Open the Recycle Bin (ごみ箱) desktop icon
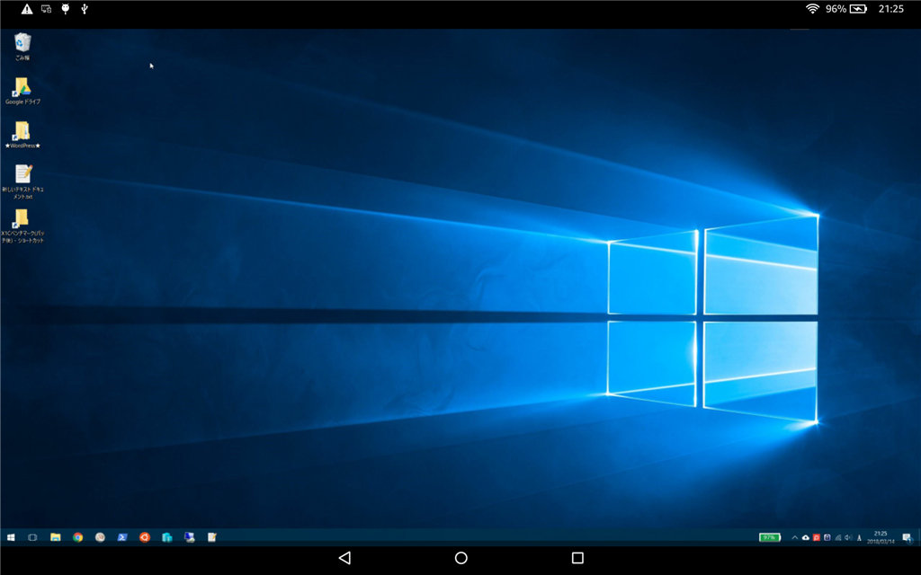 (x=22, y=47)
